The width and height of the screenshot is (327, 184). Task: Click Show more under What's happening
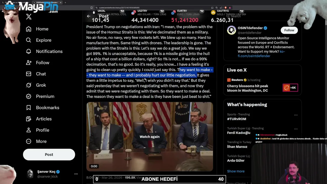tap(236, 171)
